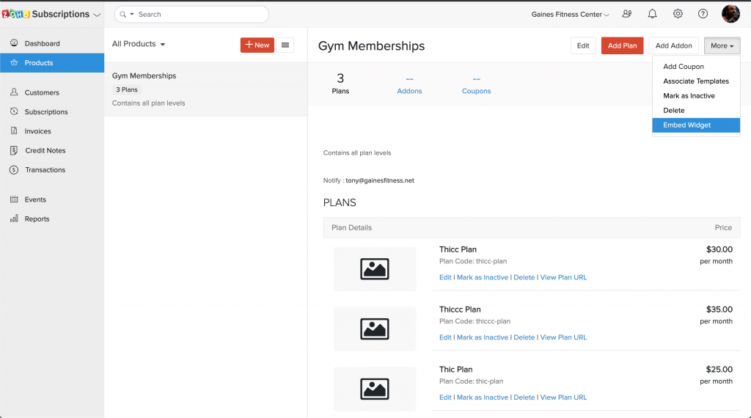This screenshot has height=418, width=751.
Task: Click the user profile avatar
Action: pos(730,14)
